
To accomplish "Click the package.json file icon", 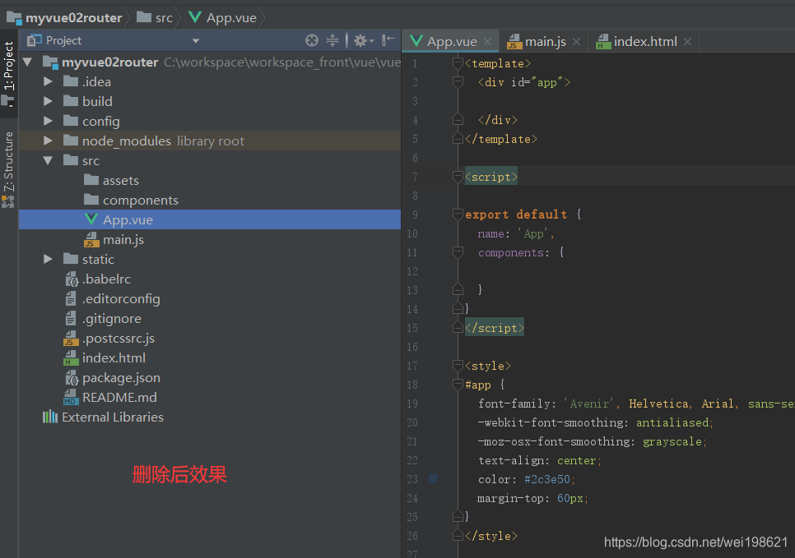I will [72, 378].
